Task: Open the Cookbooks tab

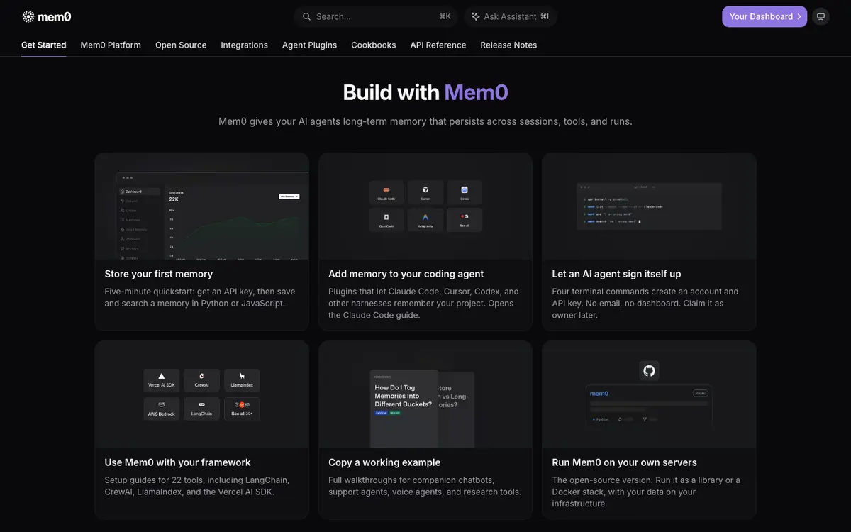Action: click(x=374, y=45)
